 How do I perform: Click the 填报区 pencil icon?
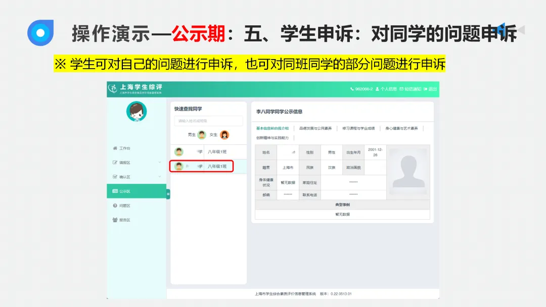pos(115,162)
